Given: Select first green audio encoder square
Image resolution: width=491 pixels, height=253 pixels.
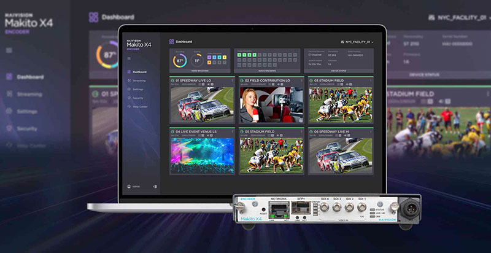Looking at the screenshot, I should click(x=239, y=55).
